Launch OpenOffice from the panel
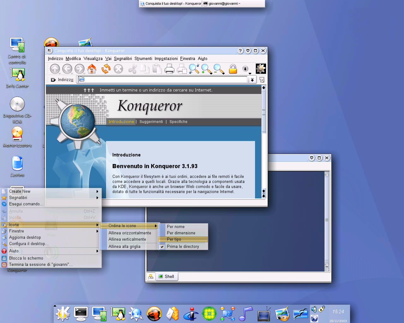404x323 pixels. tap(301, 314)
